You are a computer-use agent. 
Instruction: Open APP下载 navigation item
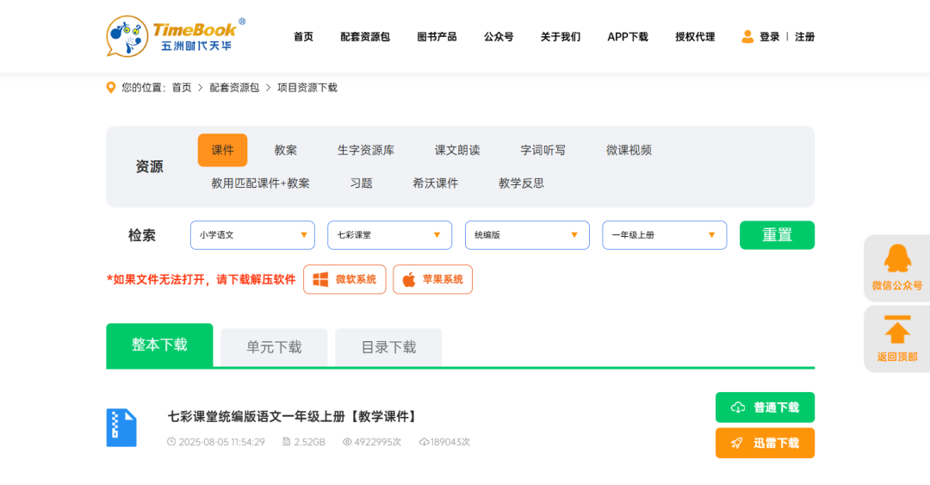point(628,37)
